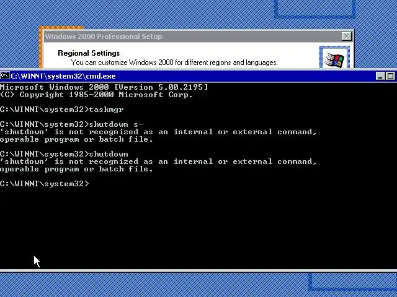Click the taskmgr command line
Screen dimensions: 397x297
(x=62, y=110)
